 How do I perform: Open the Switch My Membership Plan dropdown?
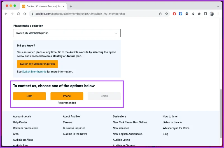click(67, 33)
